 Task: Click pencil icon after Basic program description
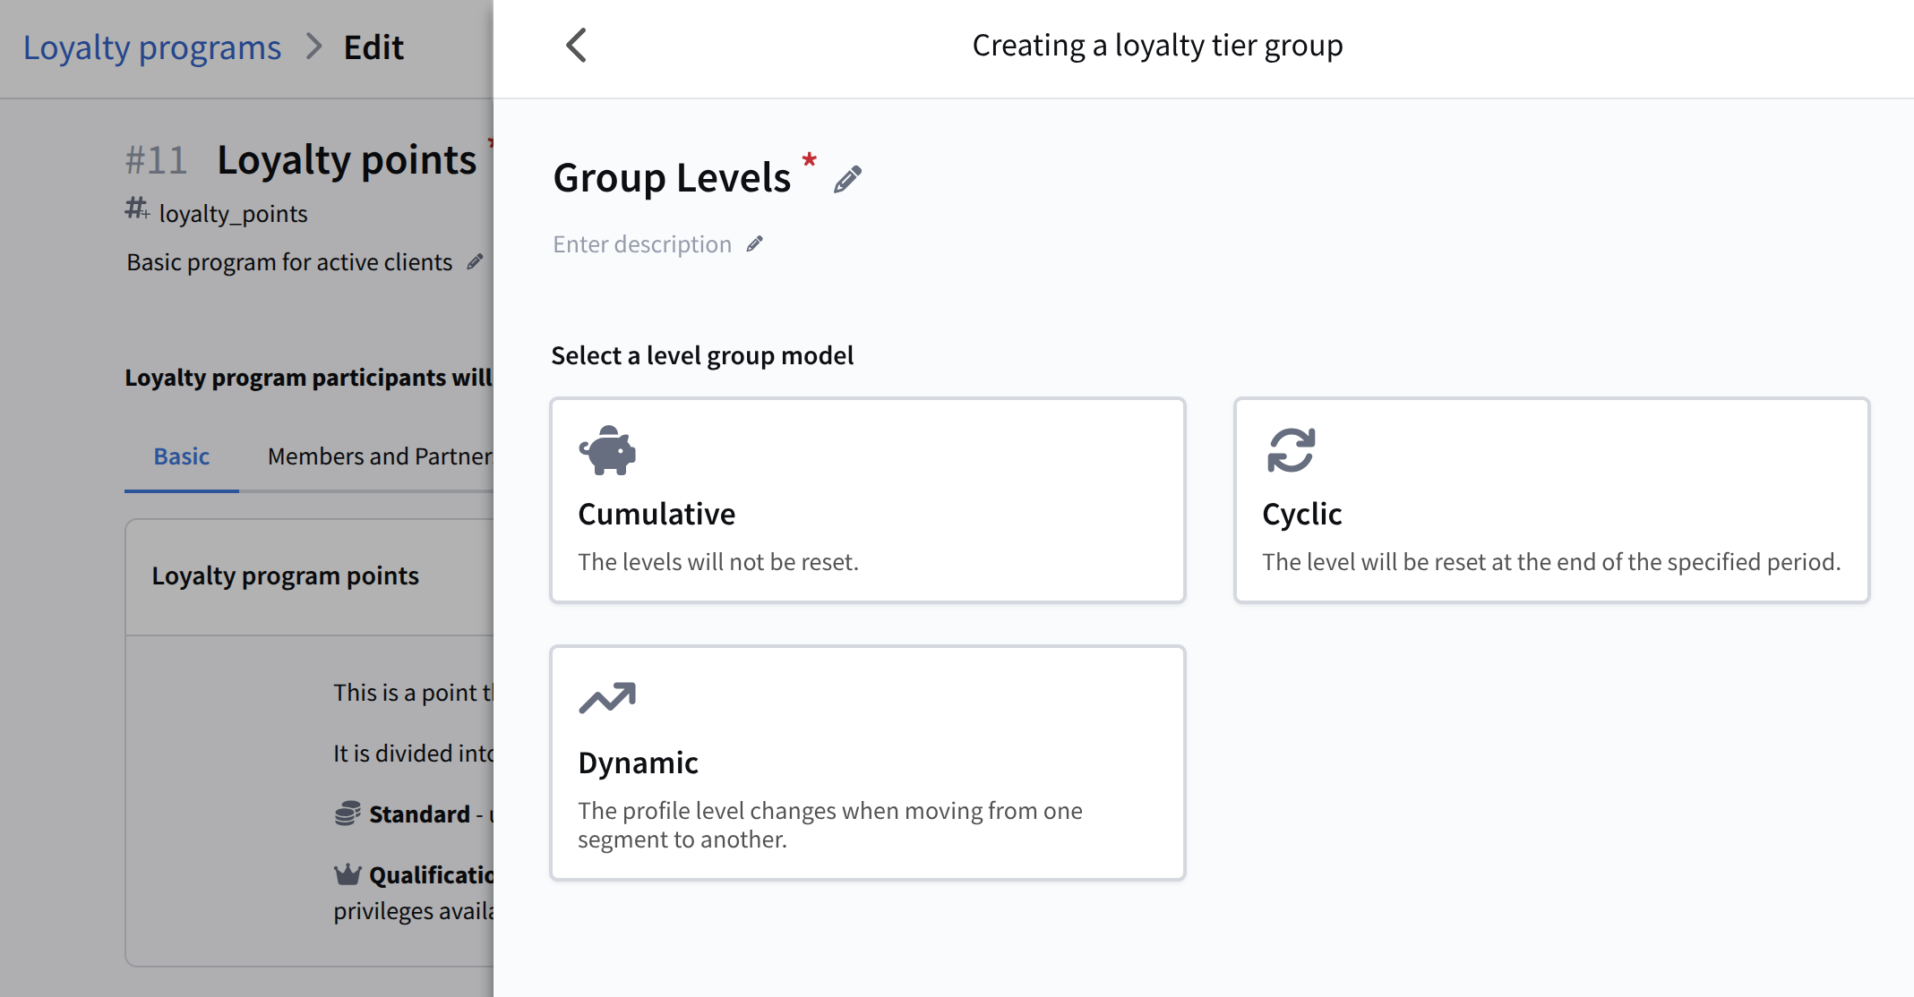(475, 262)
